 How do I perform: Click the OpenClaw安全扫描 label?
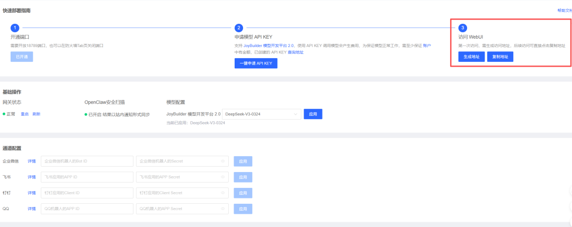point(104,102)
